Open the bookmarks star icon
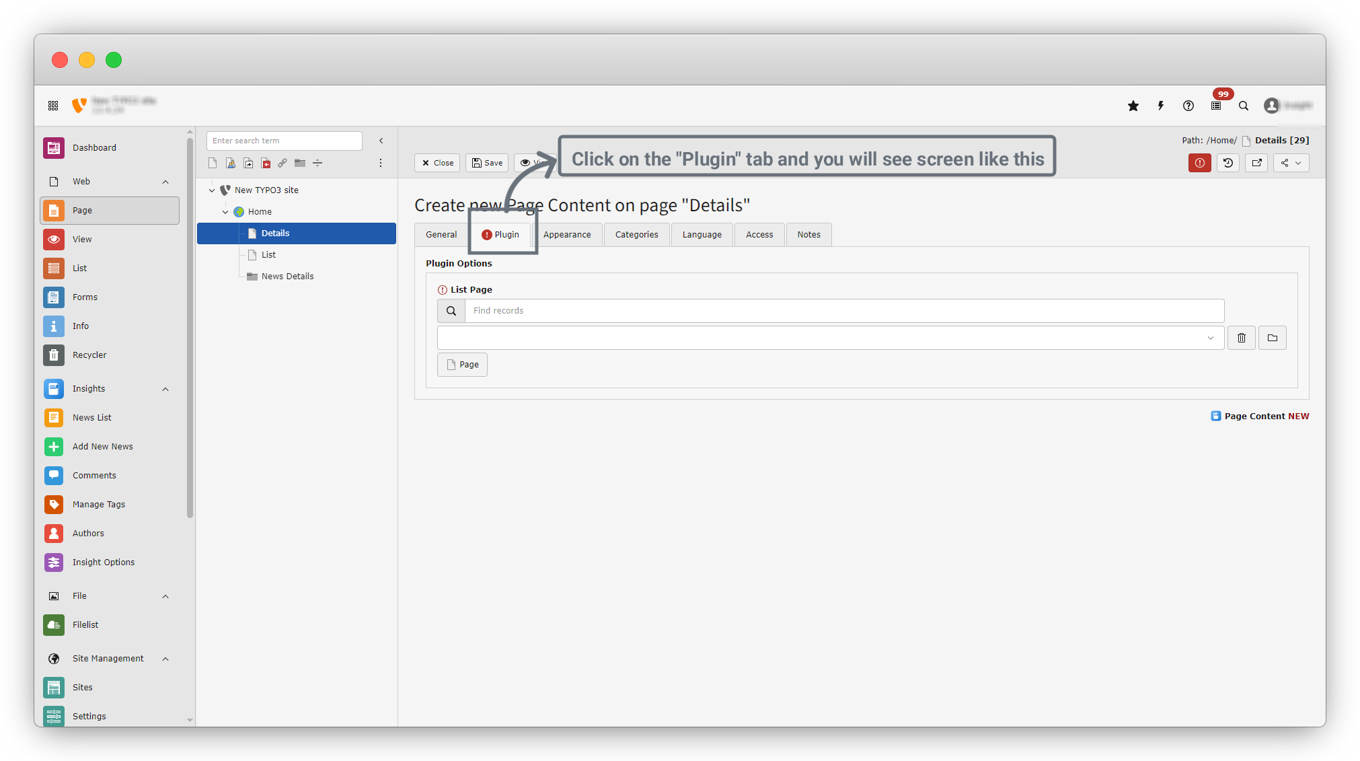This screenshot has width=1360, height=761. tap(1133, 106)
